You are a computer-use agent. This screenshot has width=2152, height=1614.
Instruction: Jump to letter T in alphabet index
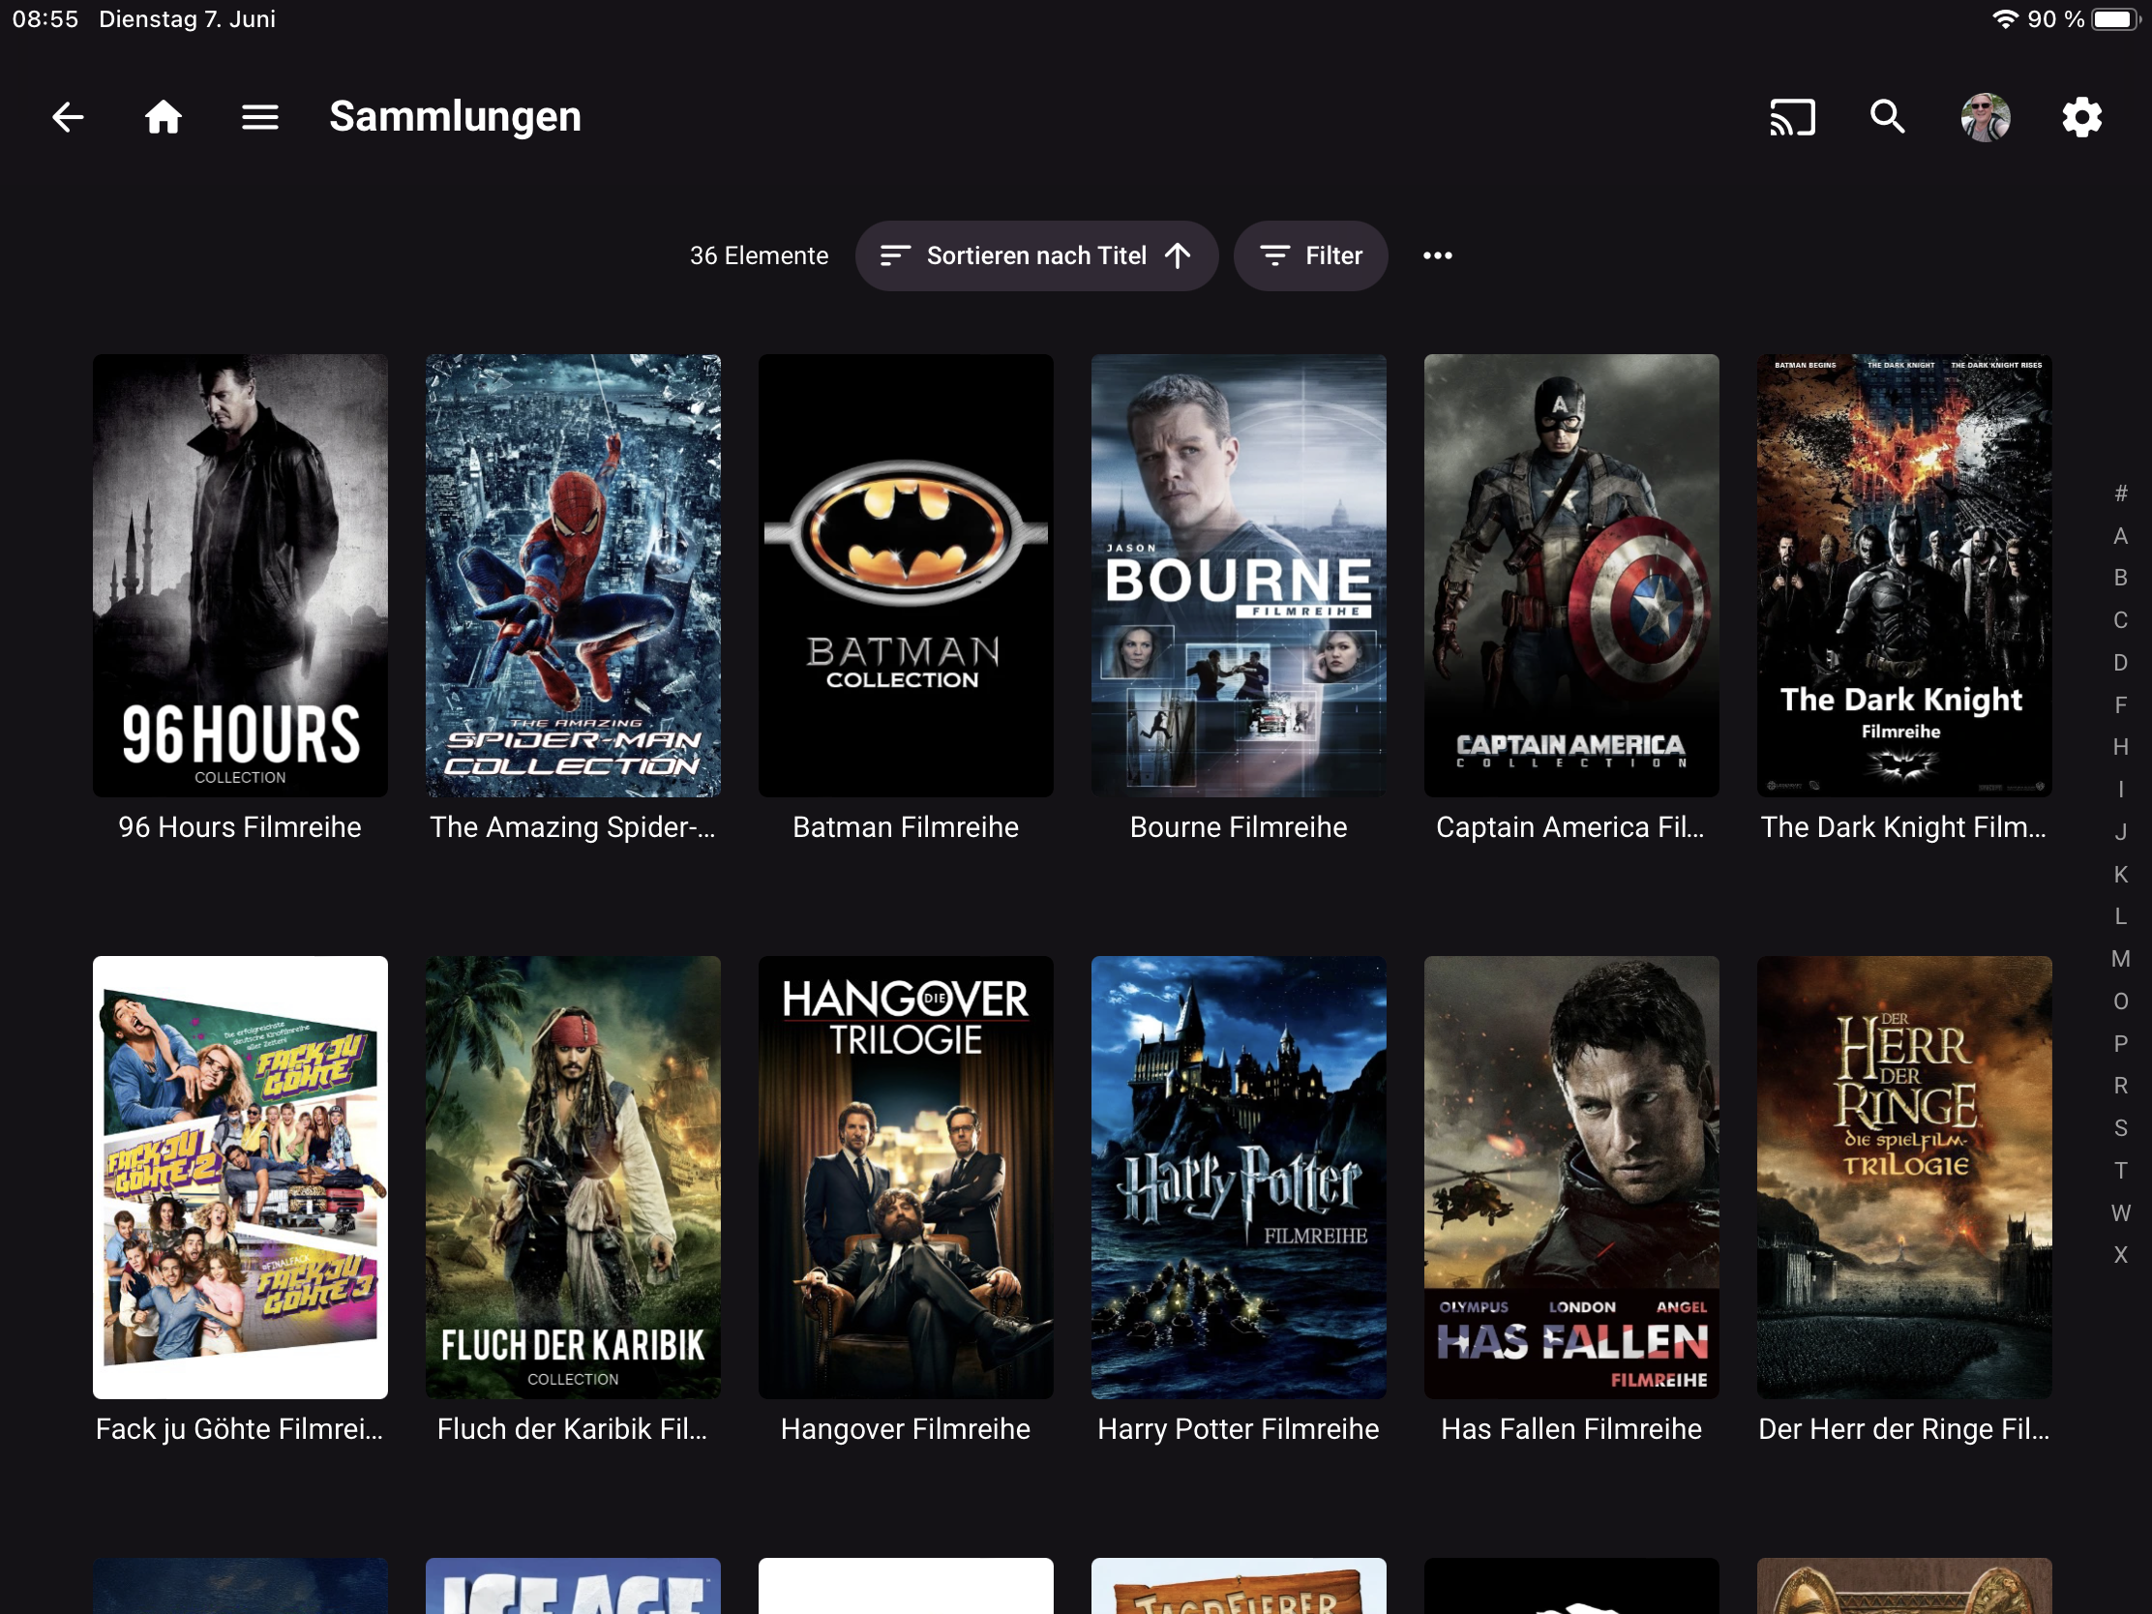coord(2121,1171)
